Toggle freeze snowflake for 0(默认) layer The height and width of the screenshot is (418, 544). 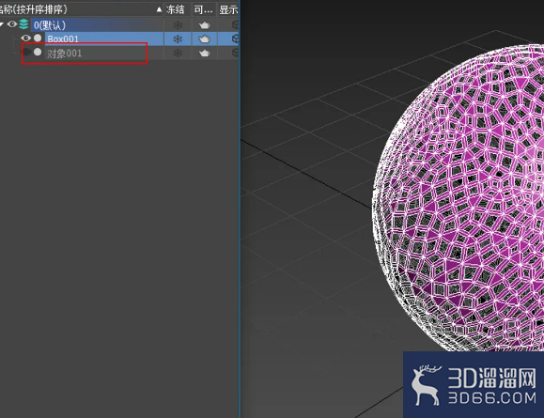[178, 25]
